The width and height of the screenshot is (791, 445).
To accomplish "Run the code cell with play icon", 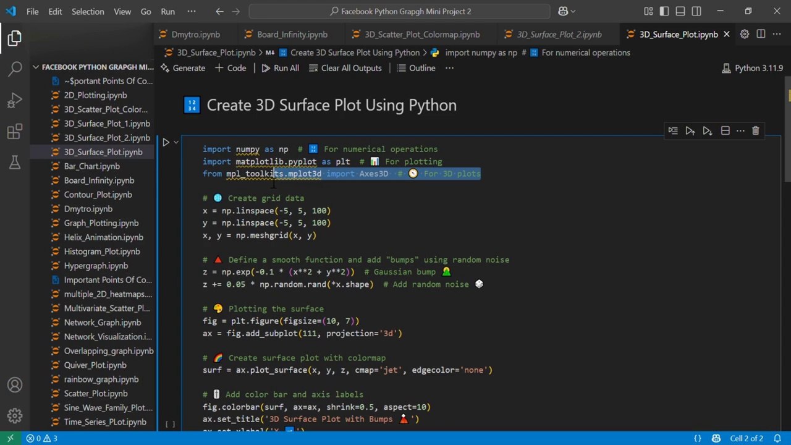I will click(166, 142).
